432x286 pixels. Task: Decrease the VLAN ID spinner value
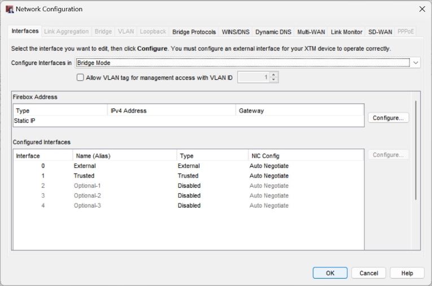point(274,80)
